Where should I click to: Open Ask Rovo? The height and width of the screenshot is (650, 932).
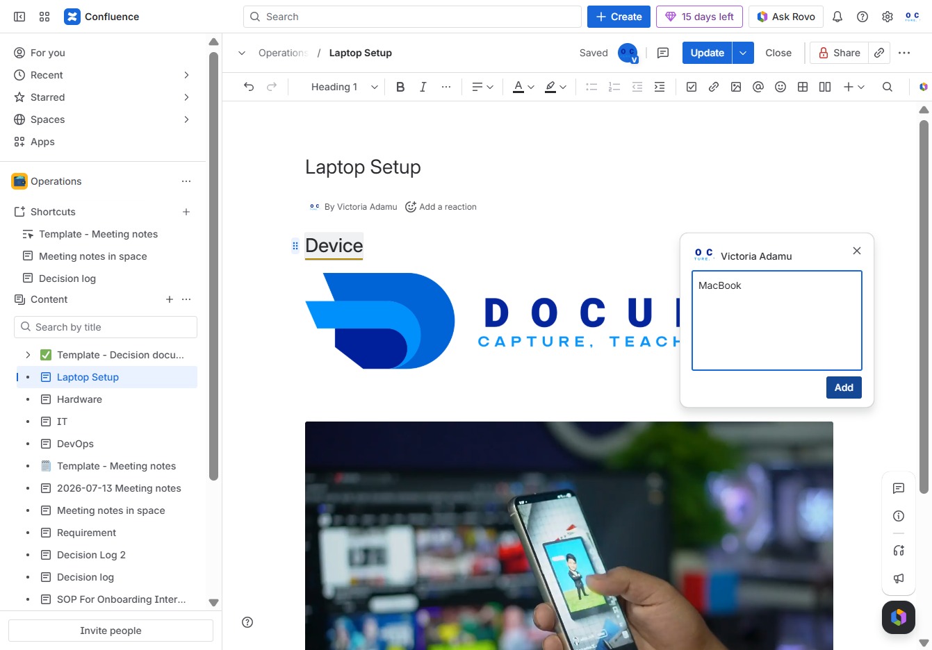(x=786, y=17)
